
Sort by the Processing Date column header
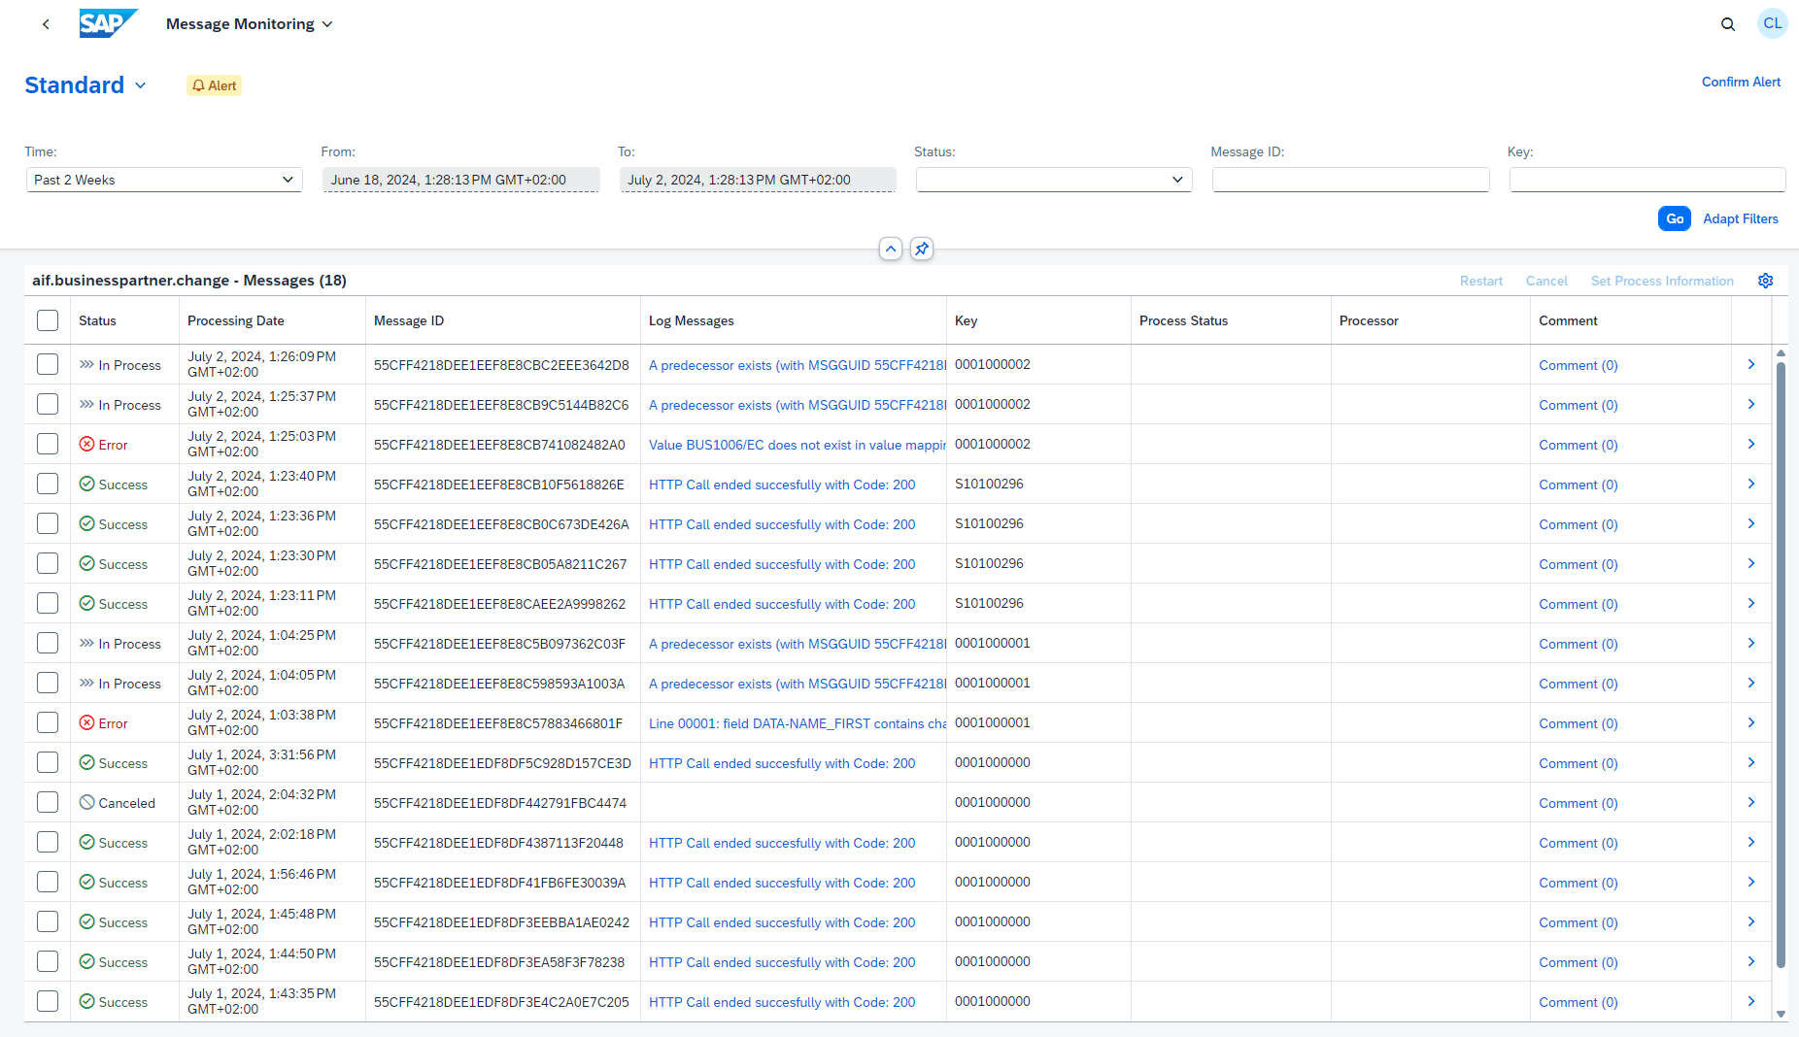pyautogui.click(x=236, y=320)
